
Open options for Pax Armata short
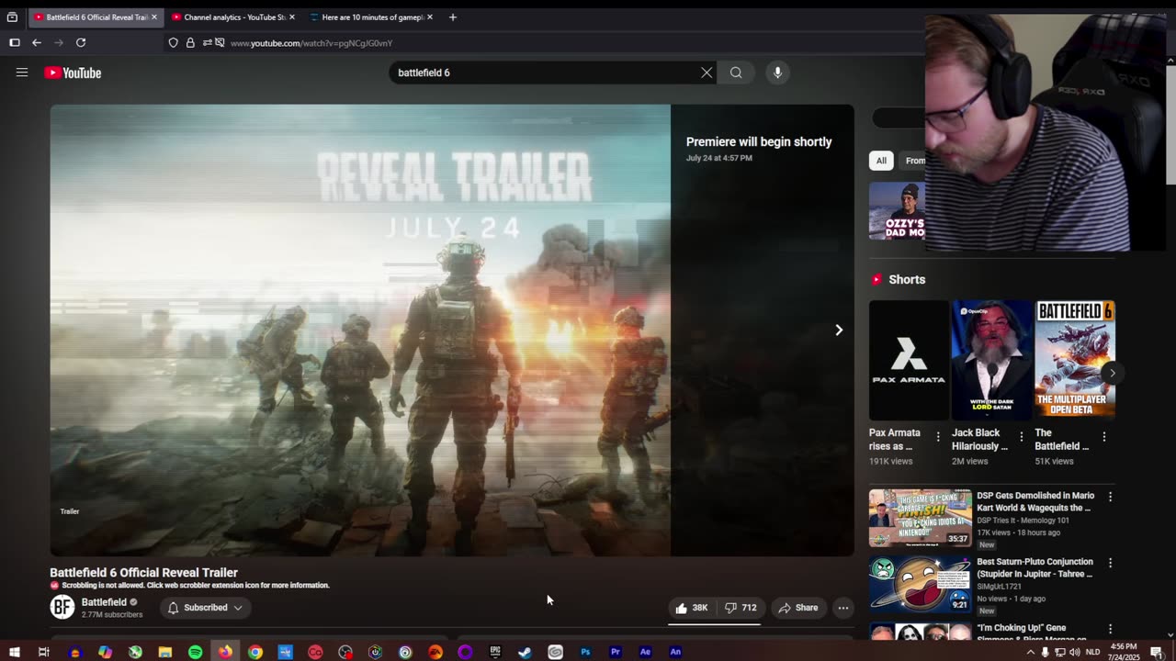pyautogui.click(x=938, y=437)
